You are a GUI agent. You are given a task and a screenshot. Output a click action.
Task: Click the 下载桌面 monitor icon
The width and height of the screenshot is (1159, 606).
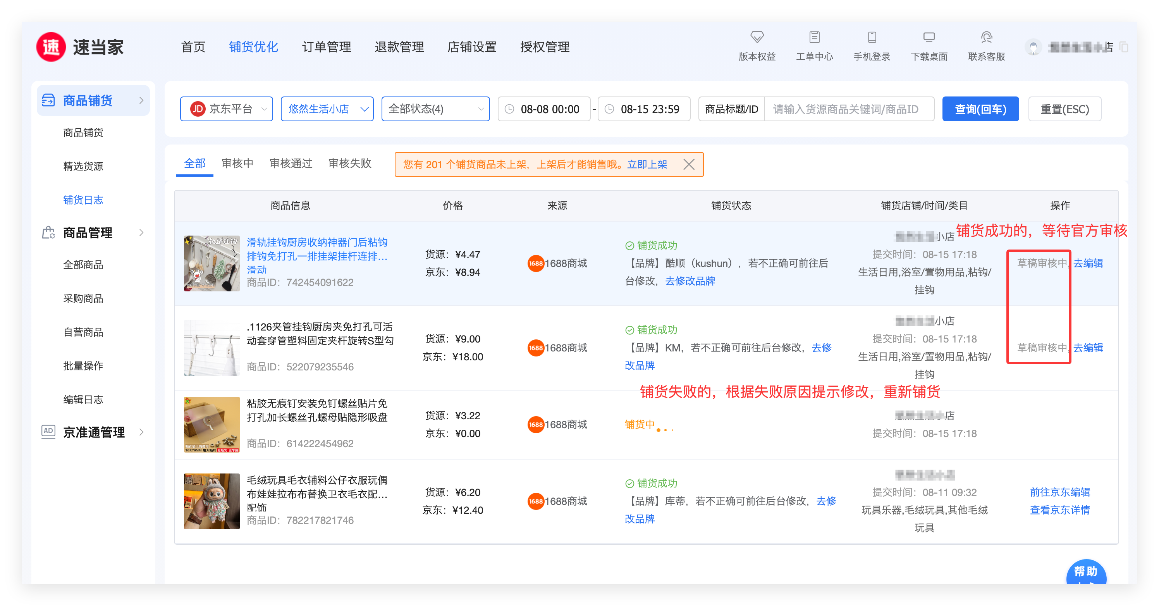coord(929,37)
